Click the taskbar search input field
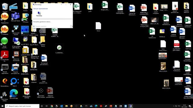Image resolution: width=193 pixels, height=108 pixels. coord(22,106)
